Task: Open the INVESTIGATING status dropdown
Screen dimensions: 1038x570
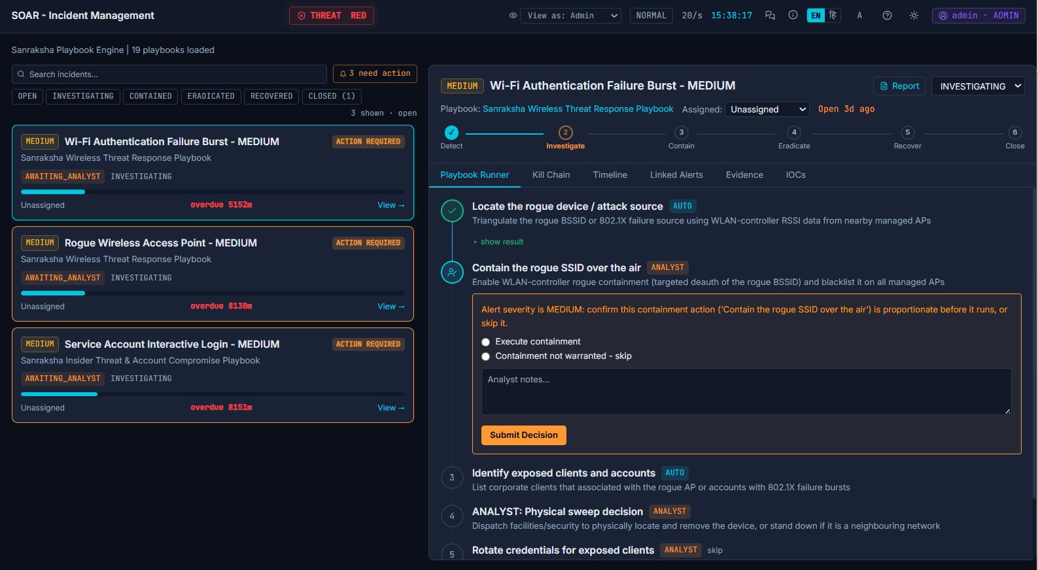Action: click(978, 86)
